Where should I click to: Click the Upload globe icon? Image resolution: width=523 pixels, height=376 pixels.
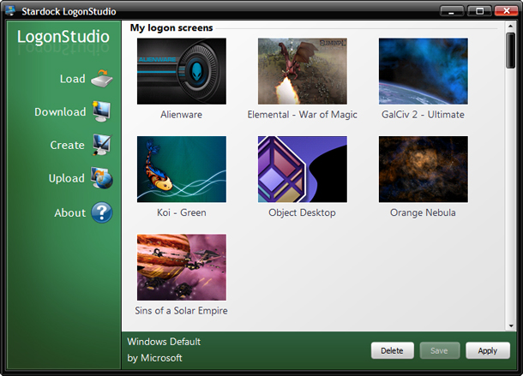pos(102,178)
